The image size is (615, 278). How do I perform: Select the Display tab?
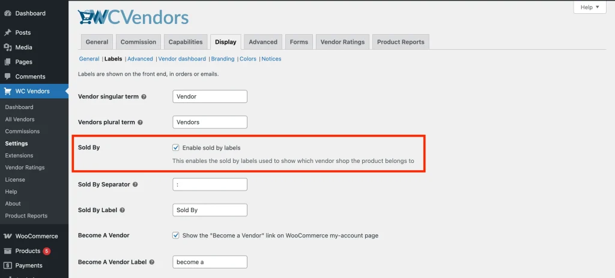point(226,42)
